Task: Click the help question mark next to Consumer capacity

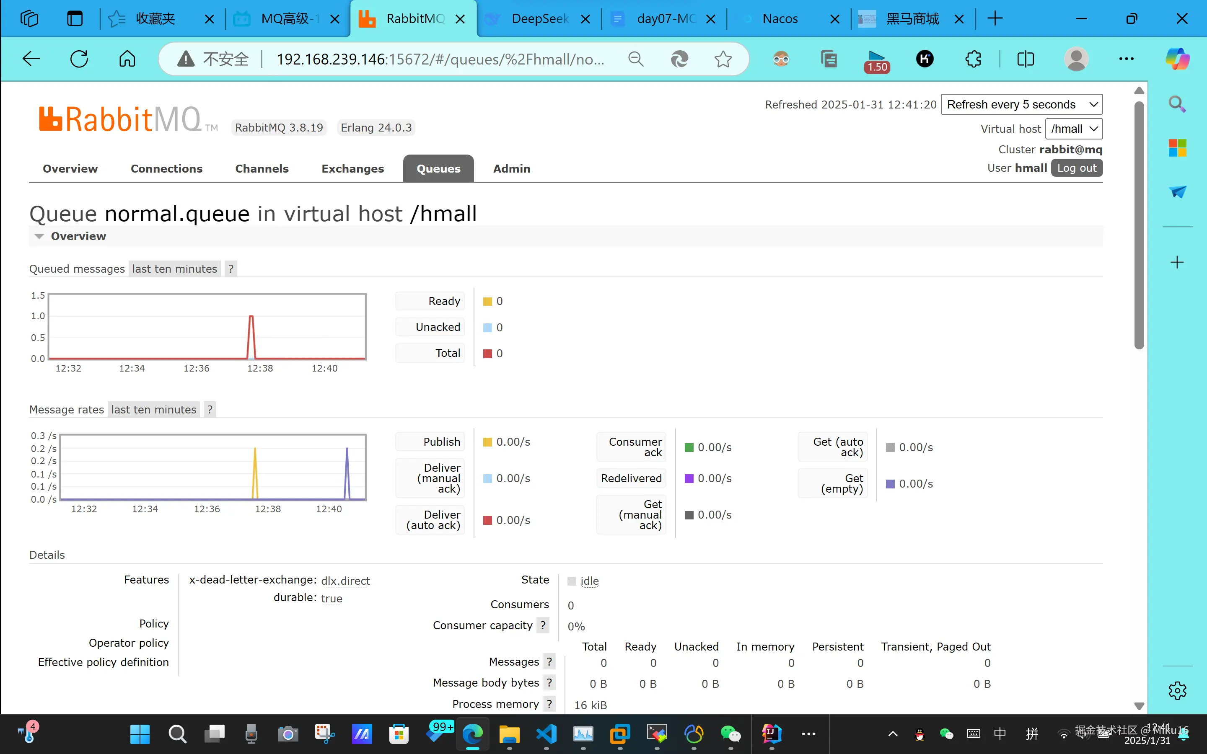Action: (x=543, y=625)
